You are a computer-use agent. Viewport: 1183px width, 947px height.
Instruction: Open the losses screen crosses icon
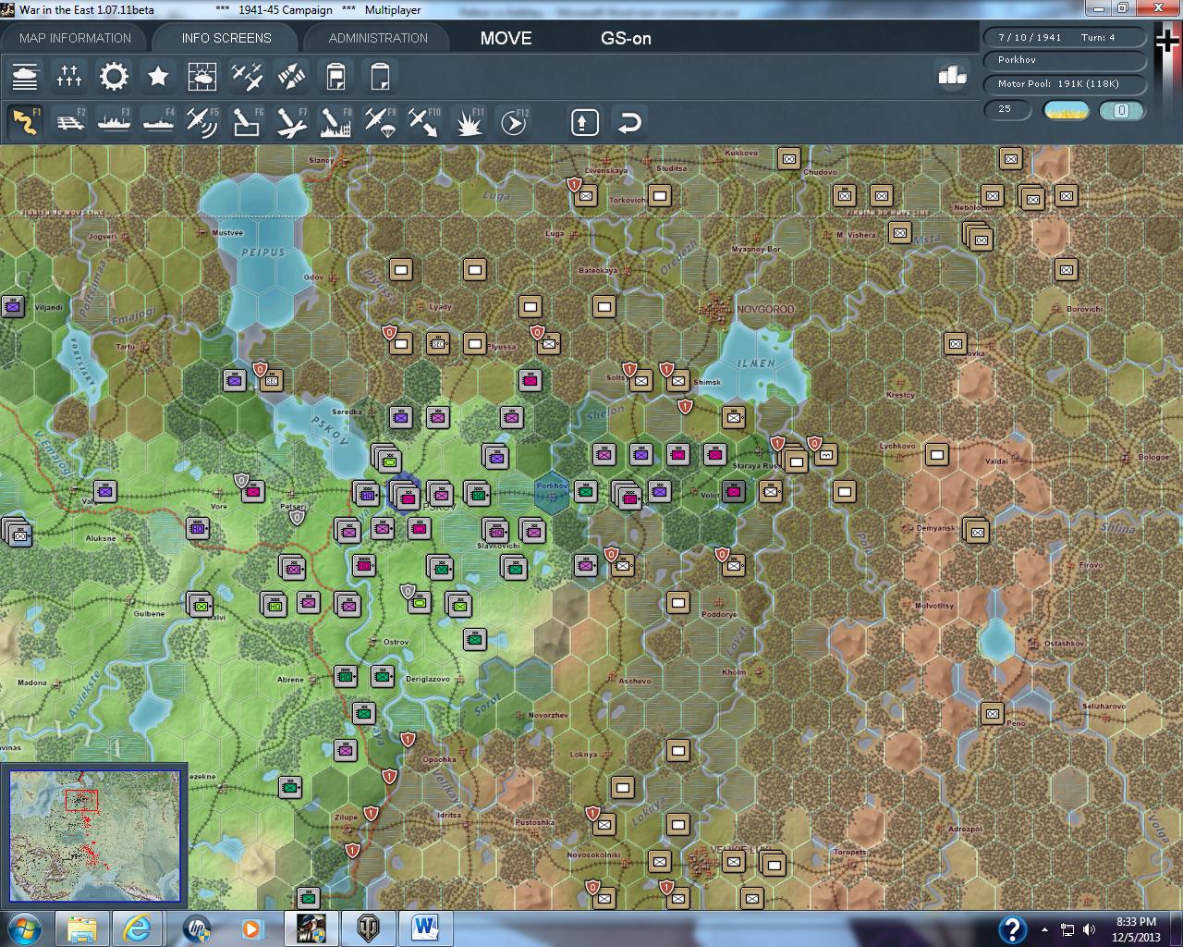point(69,76)
